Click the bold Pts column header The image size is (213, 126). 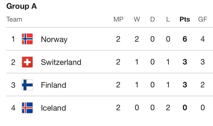pos(185,19)
